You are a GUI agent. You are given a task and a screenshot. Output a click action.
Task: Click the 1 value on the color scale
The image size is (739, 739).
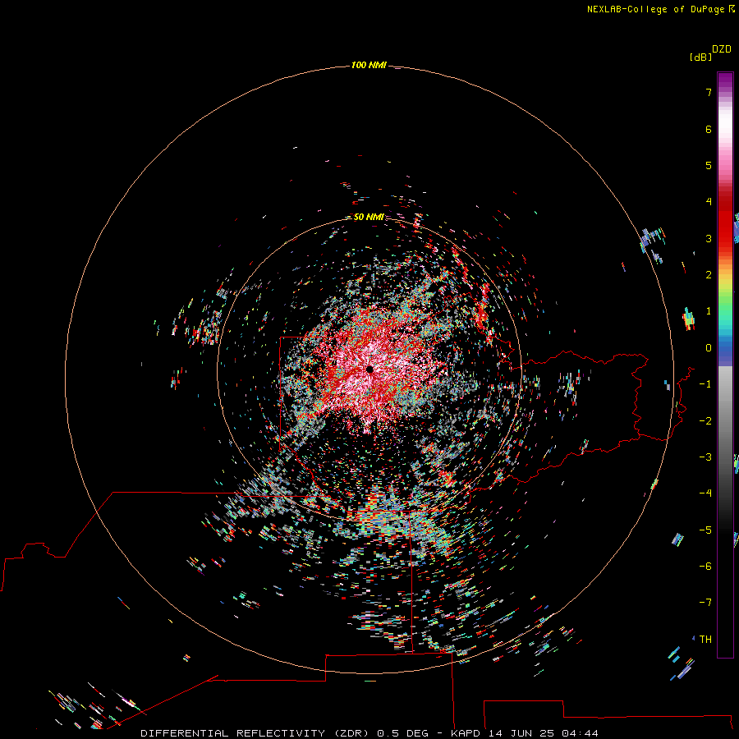[709, 311]
